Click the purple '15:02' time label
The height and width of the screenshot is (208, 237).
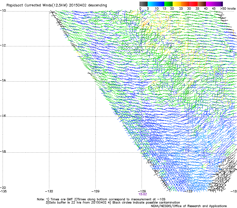click(143, 194)
